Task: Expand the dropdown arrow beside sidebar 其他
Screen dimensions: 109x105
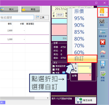Action: [107, 22]
